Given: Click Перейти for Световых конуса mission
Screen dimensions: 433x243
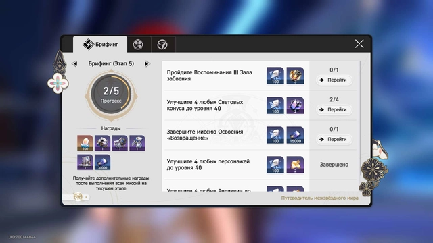Looking at the screenshot, I should tap(334, 109).
